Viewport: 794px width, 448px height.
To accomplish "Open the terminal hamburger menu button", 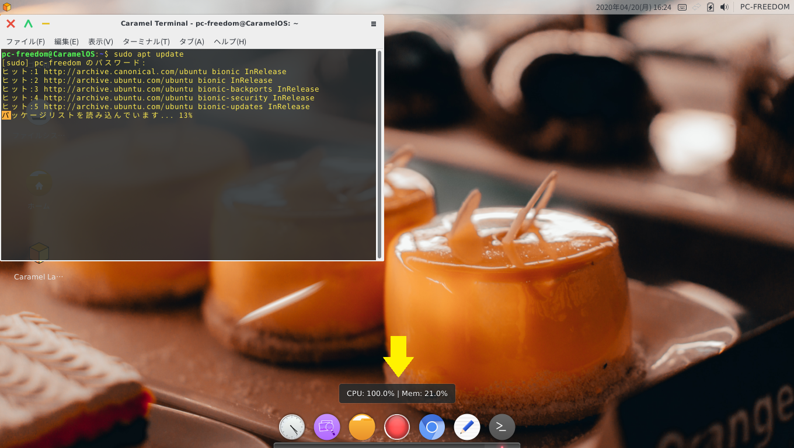I will pos(374,24).
